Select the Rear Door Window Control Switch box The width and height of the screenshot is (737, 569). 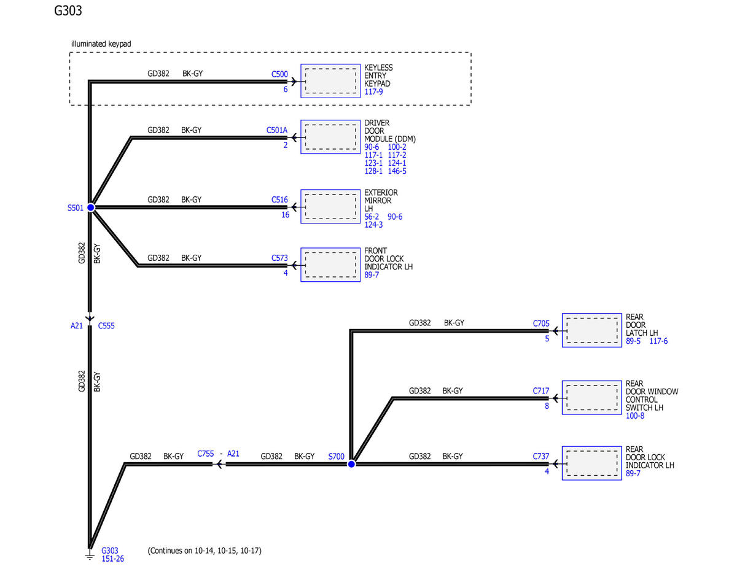click(x=591, y=398)
